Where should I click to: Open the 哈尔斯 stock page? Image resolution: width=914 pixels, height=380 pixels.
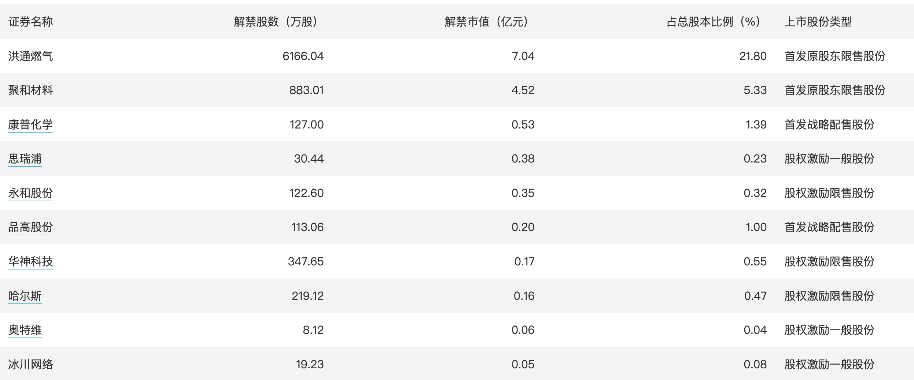[x=25, y=296]
